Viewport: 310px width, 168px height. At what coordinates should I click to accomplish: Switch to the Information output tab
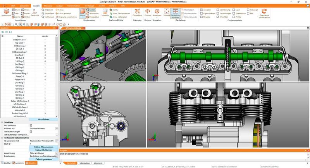click(84, 163)
